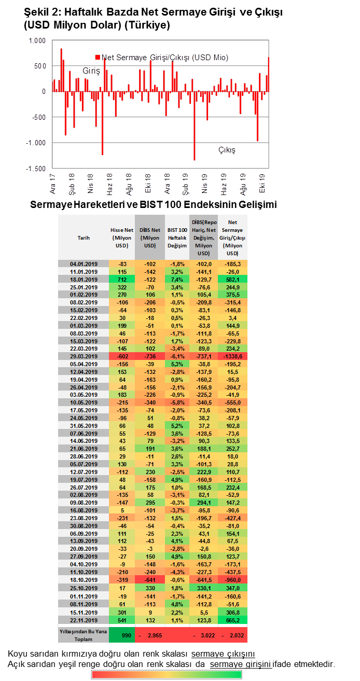
Task: Select the date cell 18.01.2019
Action: click(84, 279)
